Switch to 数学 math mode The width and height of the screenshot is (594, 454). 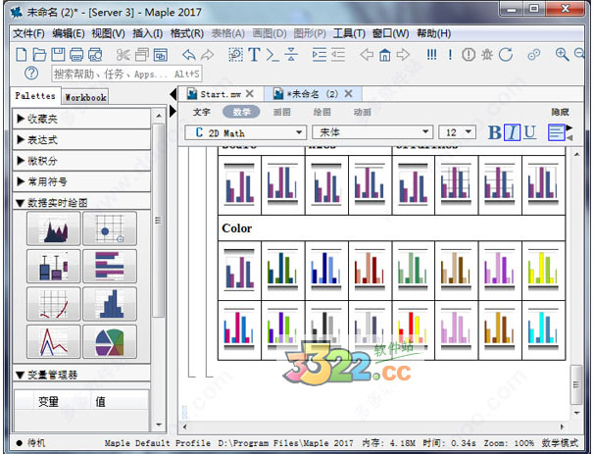(x=241, y=112)
